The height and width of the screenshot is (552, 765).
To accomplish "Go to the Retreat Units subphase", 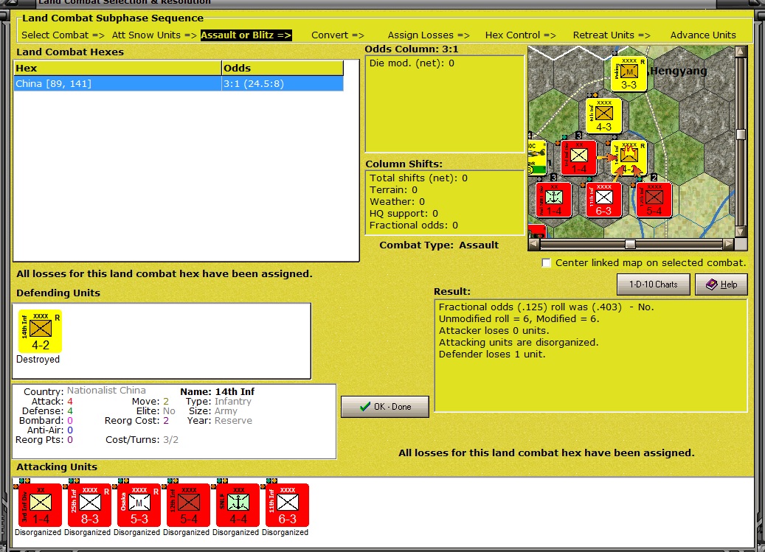I will pos(612,35).
